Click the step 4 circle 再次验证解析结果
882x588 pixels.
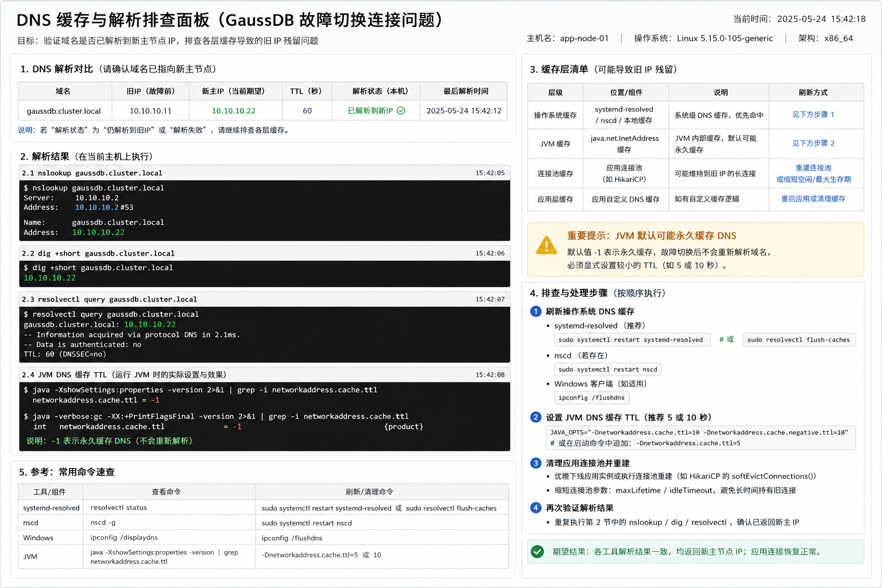coord(536,508)
